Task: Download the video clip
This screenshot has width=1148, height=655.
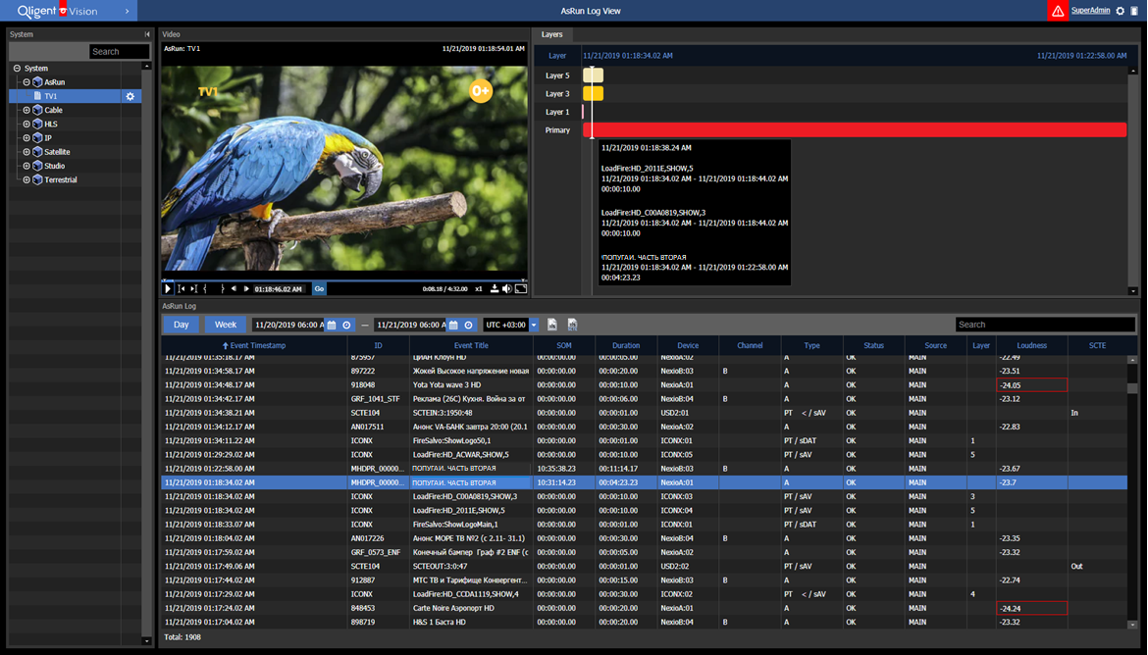Action: pyautogui.click(x=495, y=288)
